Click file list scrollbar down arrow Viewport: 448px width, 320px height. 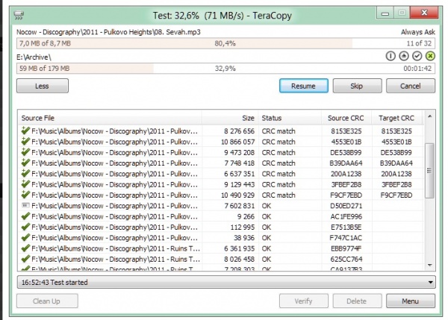[x=429, y=266]
